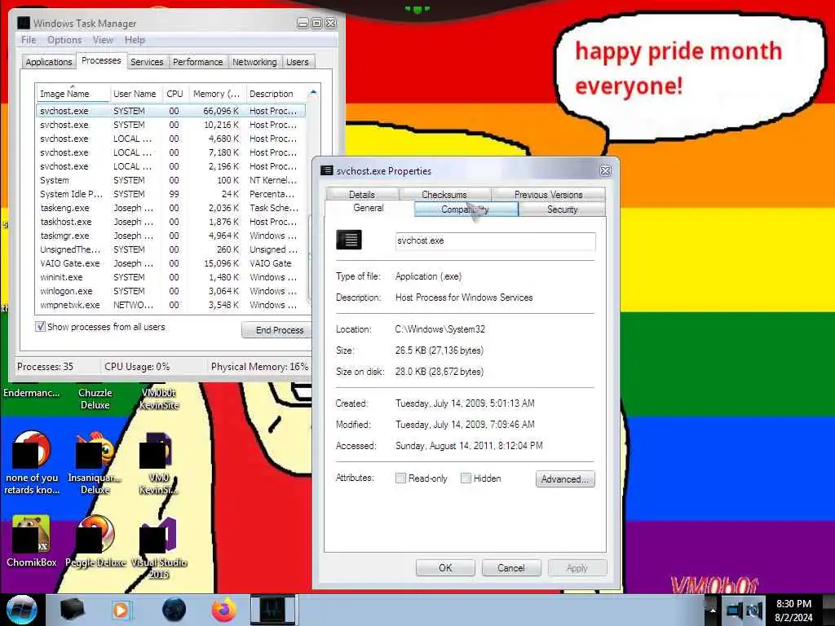The width and height of the screenshot is (835, 626).
Task: Sort processes by Description column
Action: [275, 94]
